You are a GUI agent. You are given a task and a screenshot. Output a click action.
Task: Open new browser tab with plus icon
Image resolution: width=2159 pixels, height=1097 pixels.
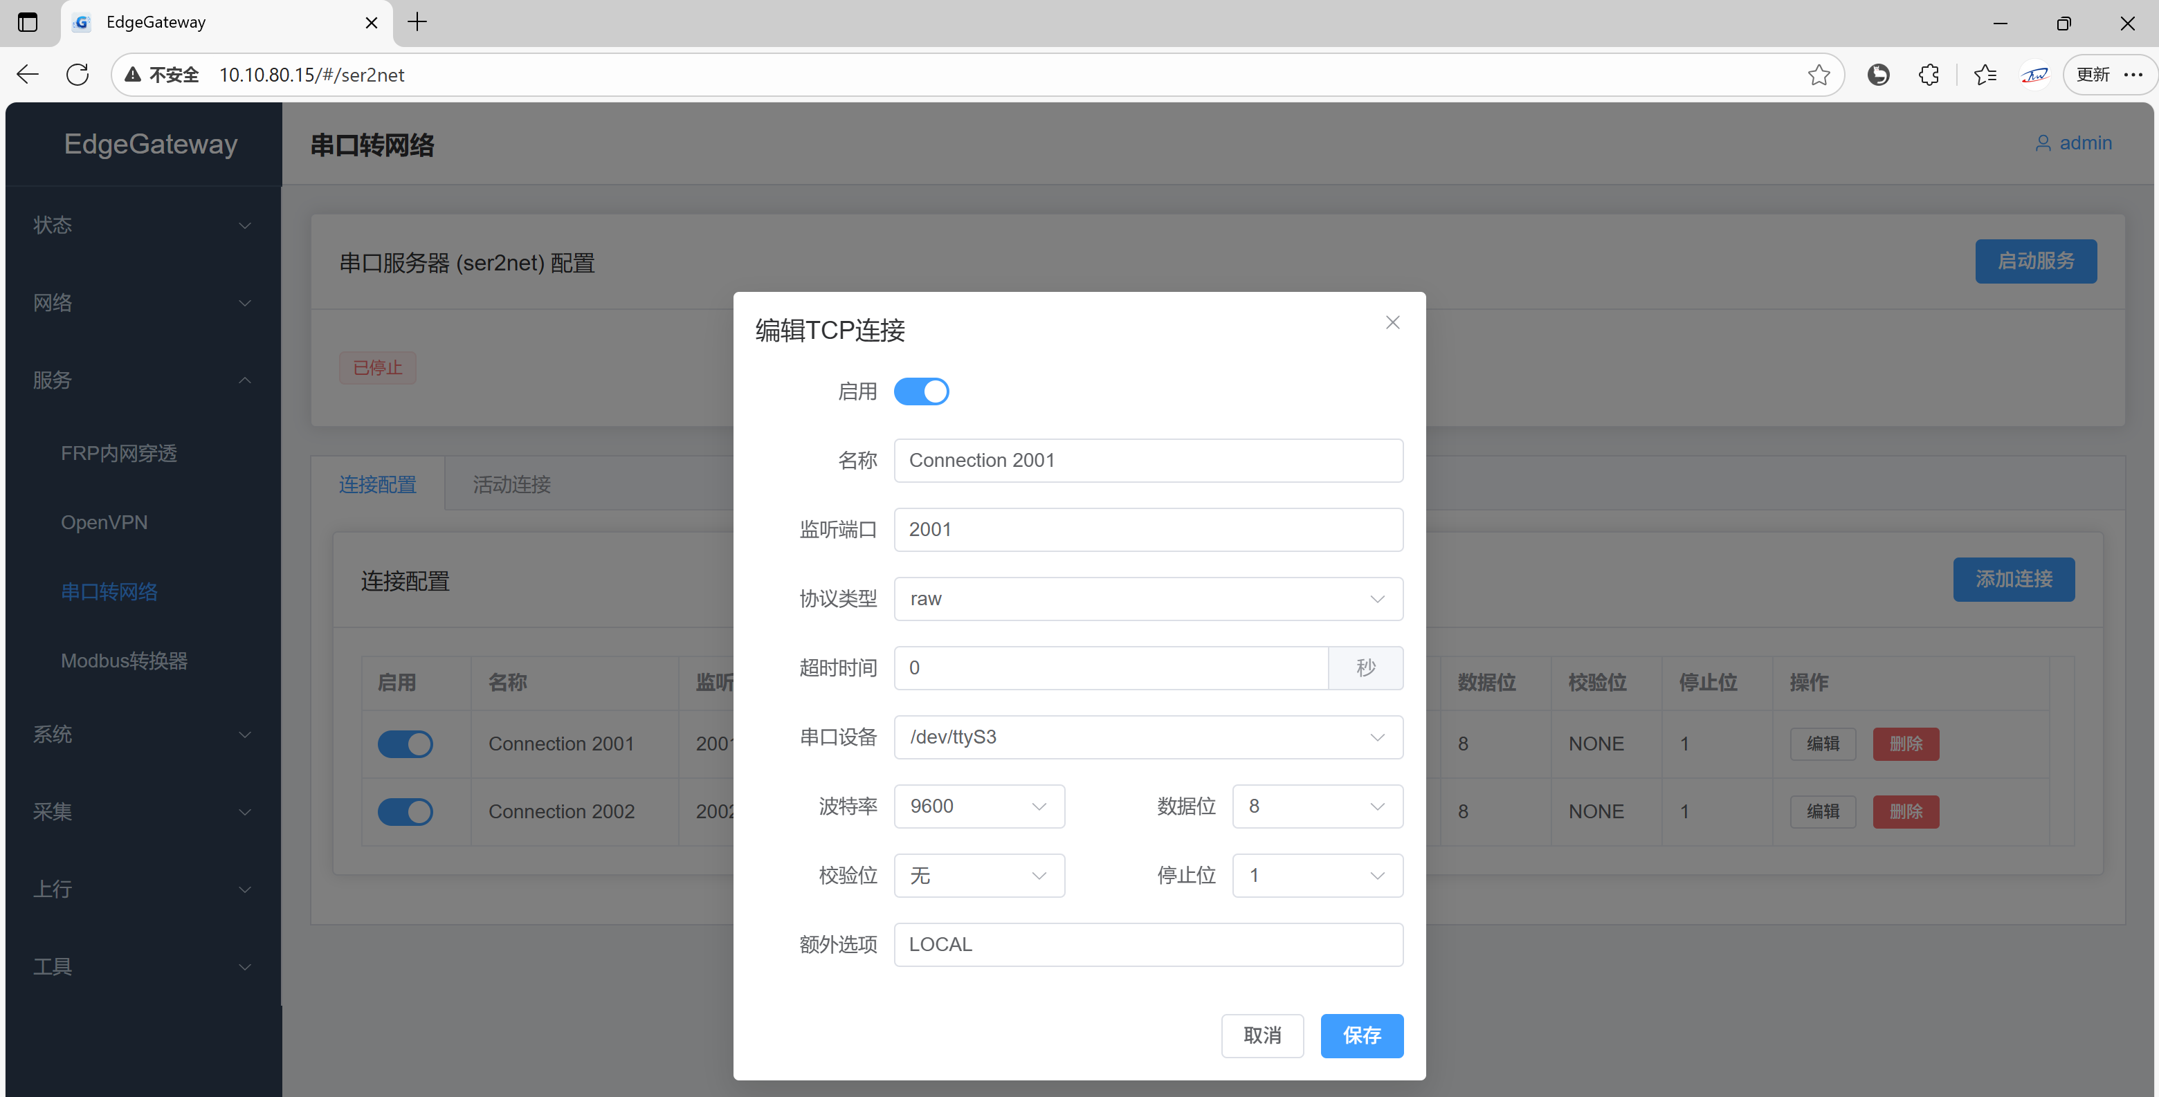pos(417,23)
